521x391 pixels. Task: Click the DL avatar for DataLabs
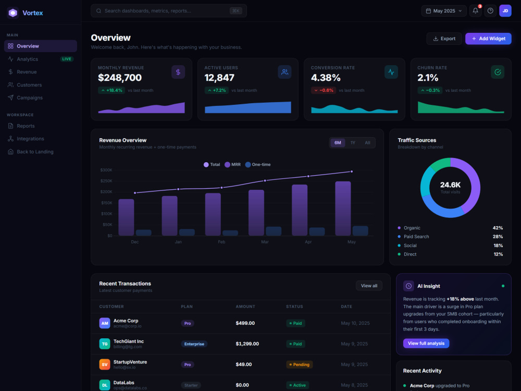tap(105, 385)
